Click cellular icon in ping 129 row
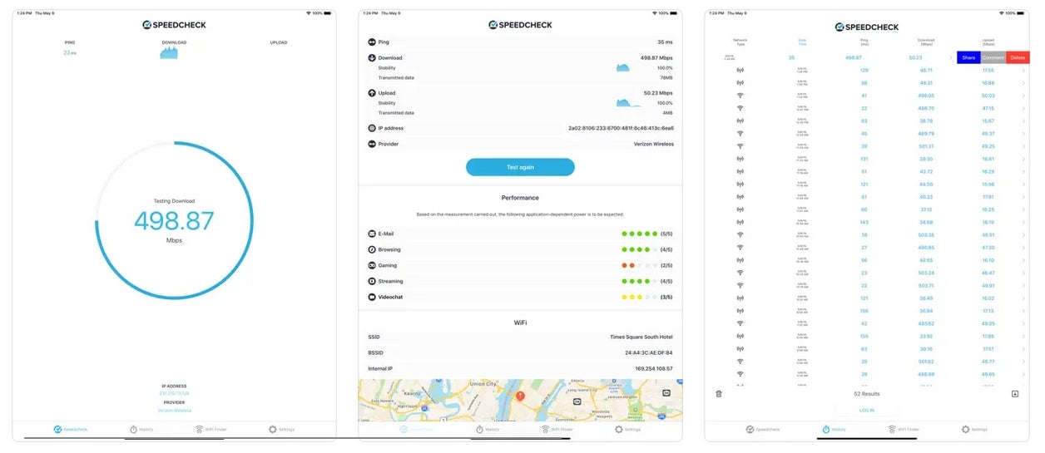Image resolution: width=1045 pixels, height=453 pixels. click(x=740, y=71)
